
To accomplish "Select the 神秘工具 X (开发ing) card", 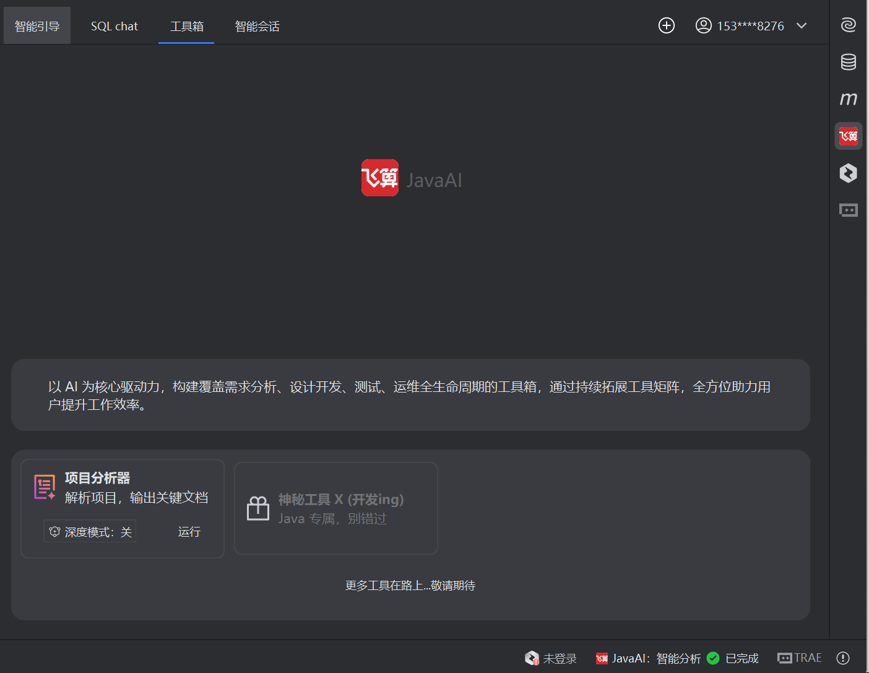I will tap(336, 508).
